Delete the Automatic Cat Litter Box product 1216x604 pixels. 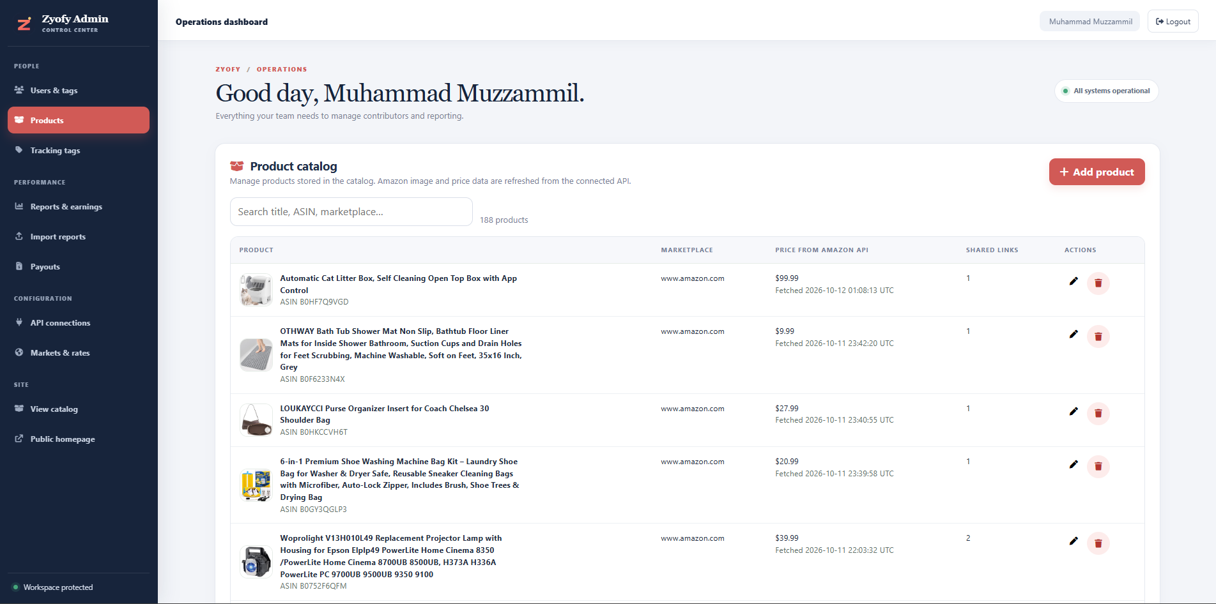click(1098, 283)
